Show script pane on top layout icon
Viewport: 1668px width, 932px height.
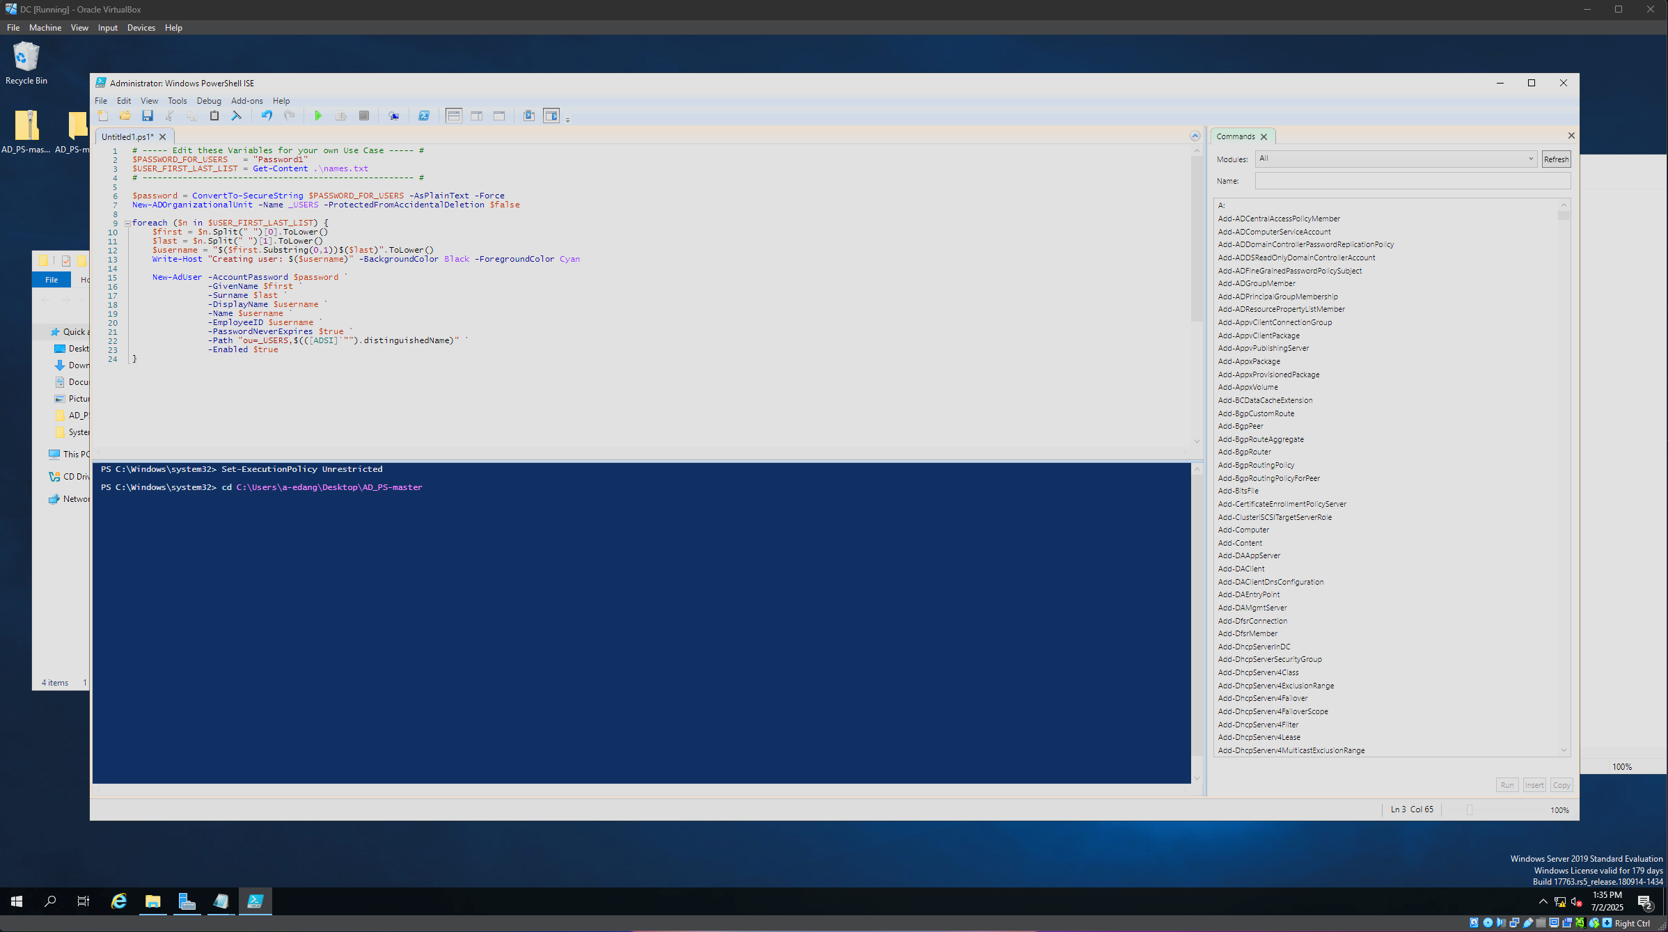(454, 116)
